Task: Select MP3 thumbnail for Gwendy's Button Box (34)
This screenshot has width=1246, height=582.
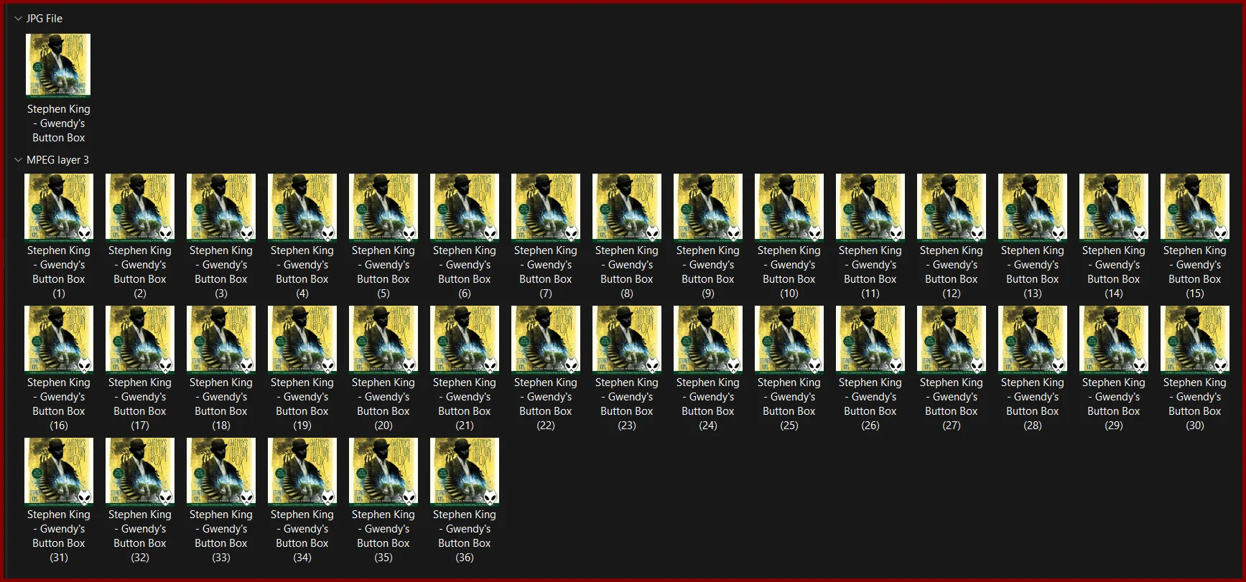Action: click(x=302, y=471)
